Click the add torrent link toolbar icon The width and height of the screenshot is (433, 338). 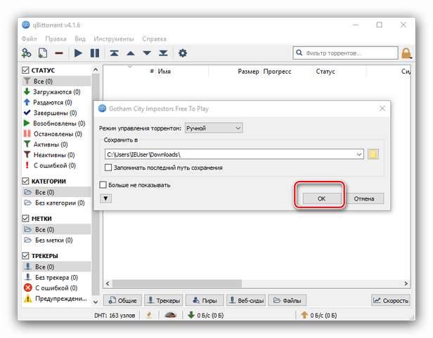coord(26,53)
